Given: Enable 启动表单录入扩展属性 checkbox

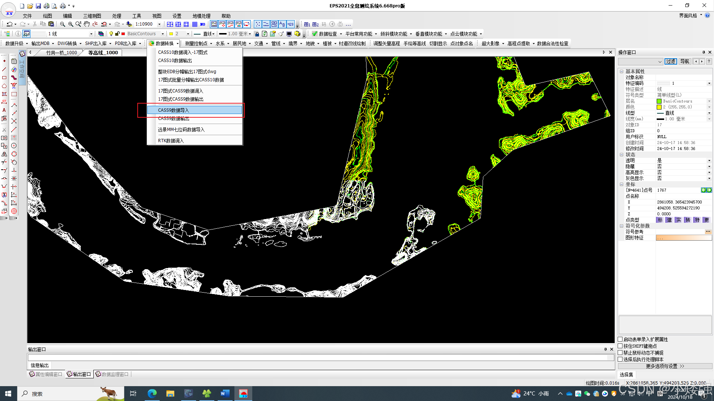Looking at the screenshot, I should (x=620, y=339).
